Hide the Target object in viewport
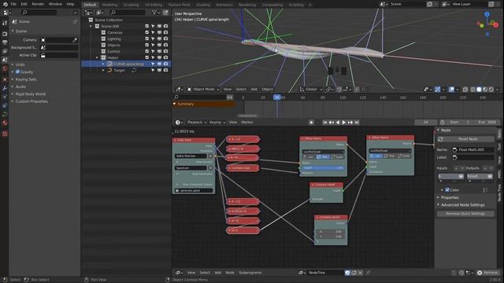The height and width of the screenshot is (283, 504). (159, 70)
